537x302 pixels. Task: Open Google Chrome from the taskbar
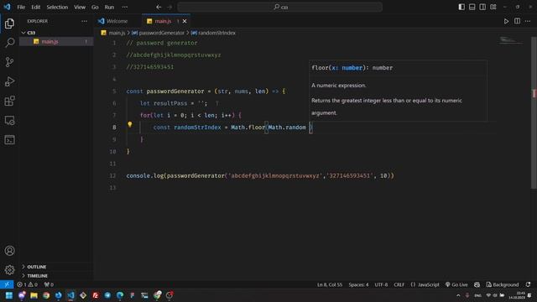coord(46,295)
